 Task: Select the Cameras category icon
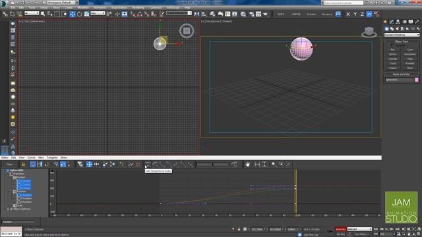[x=402, y=29]
